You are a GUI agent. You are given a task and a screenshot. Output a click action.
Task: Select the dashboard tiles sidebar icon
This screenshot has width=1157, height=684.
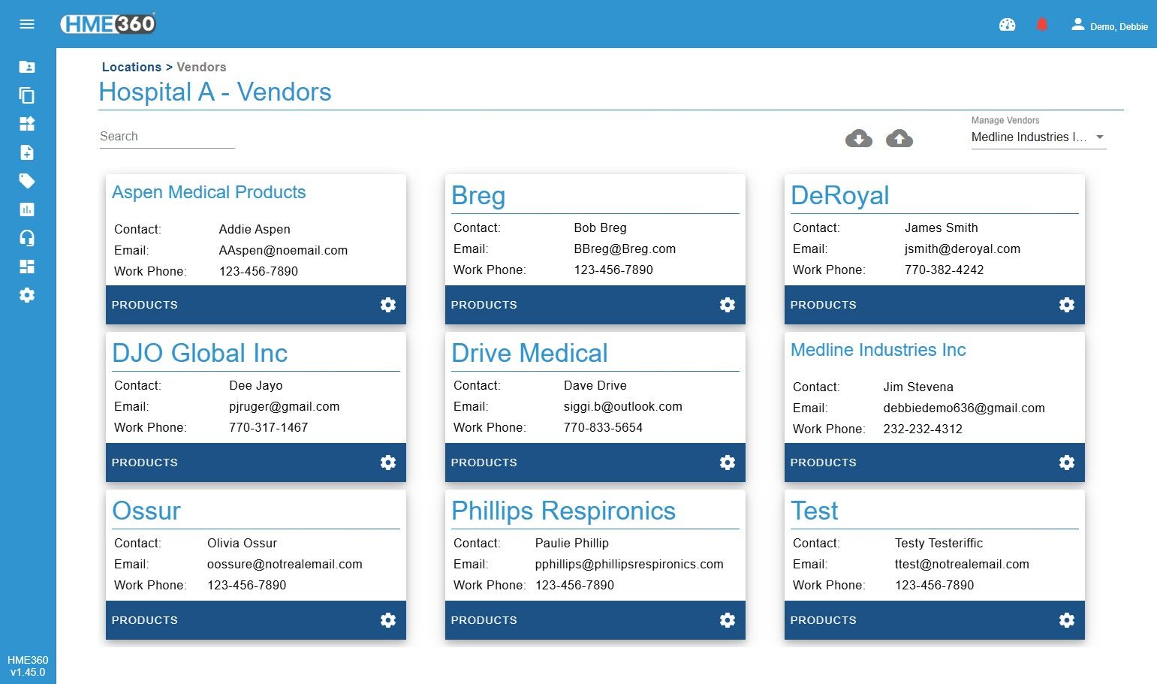coord(27,267)
